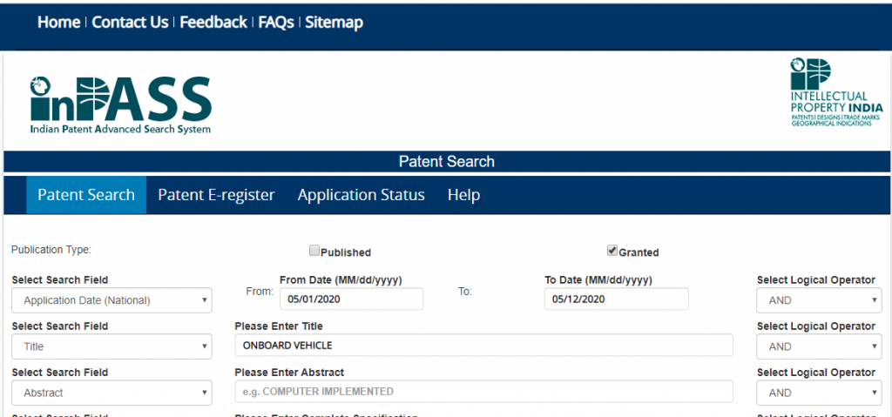The width and height of the screenshot is (892, 417).
Task: Expand Title row's logical operator AND dropdown
Action: pyautogui.click(x=819, y=346)
